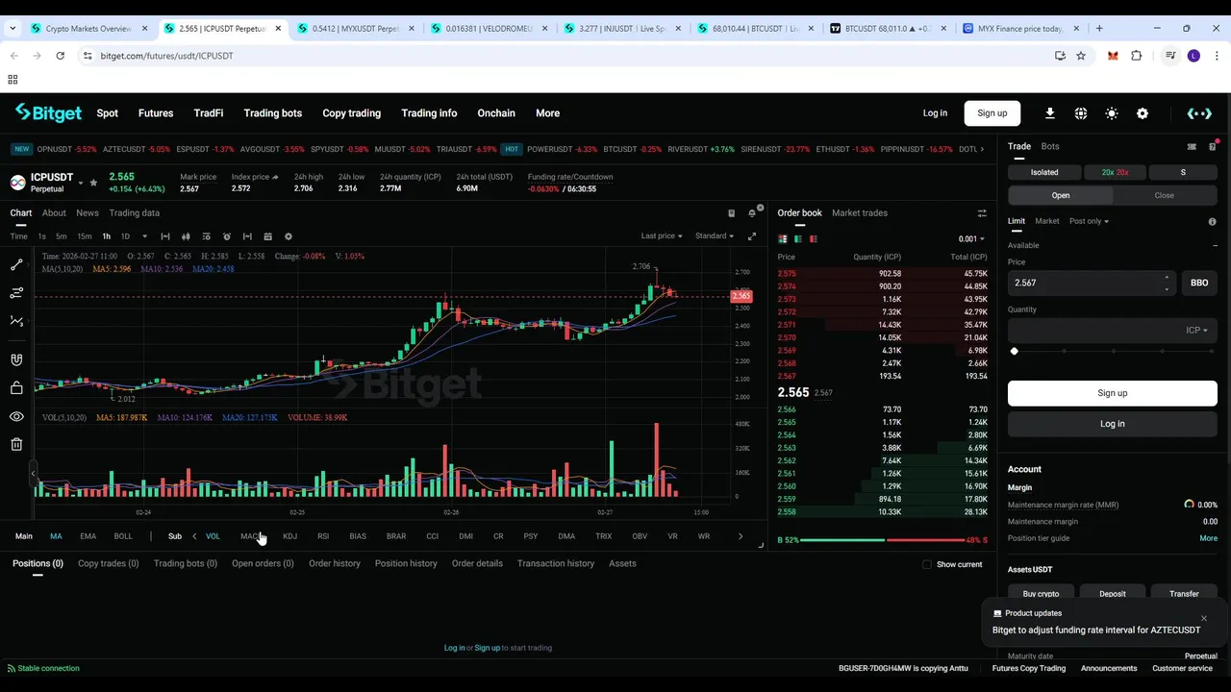
Task: Dismiss the Product updates notification
Action: pos(1203,618)
